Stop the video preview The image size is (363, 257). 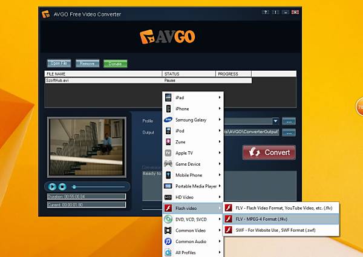pyautogui.click(x=62, y=187)
